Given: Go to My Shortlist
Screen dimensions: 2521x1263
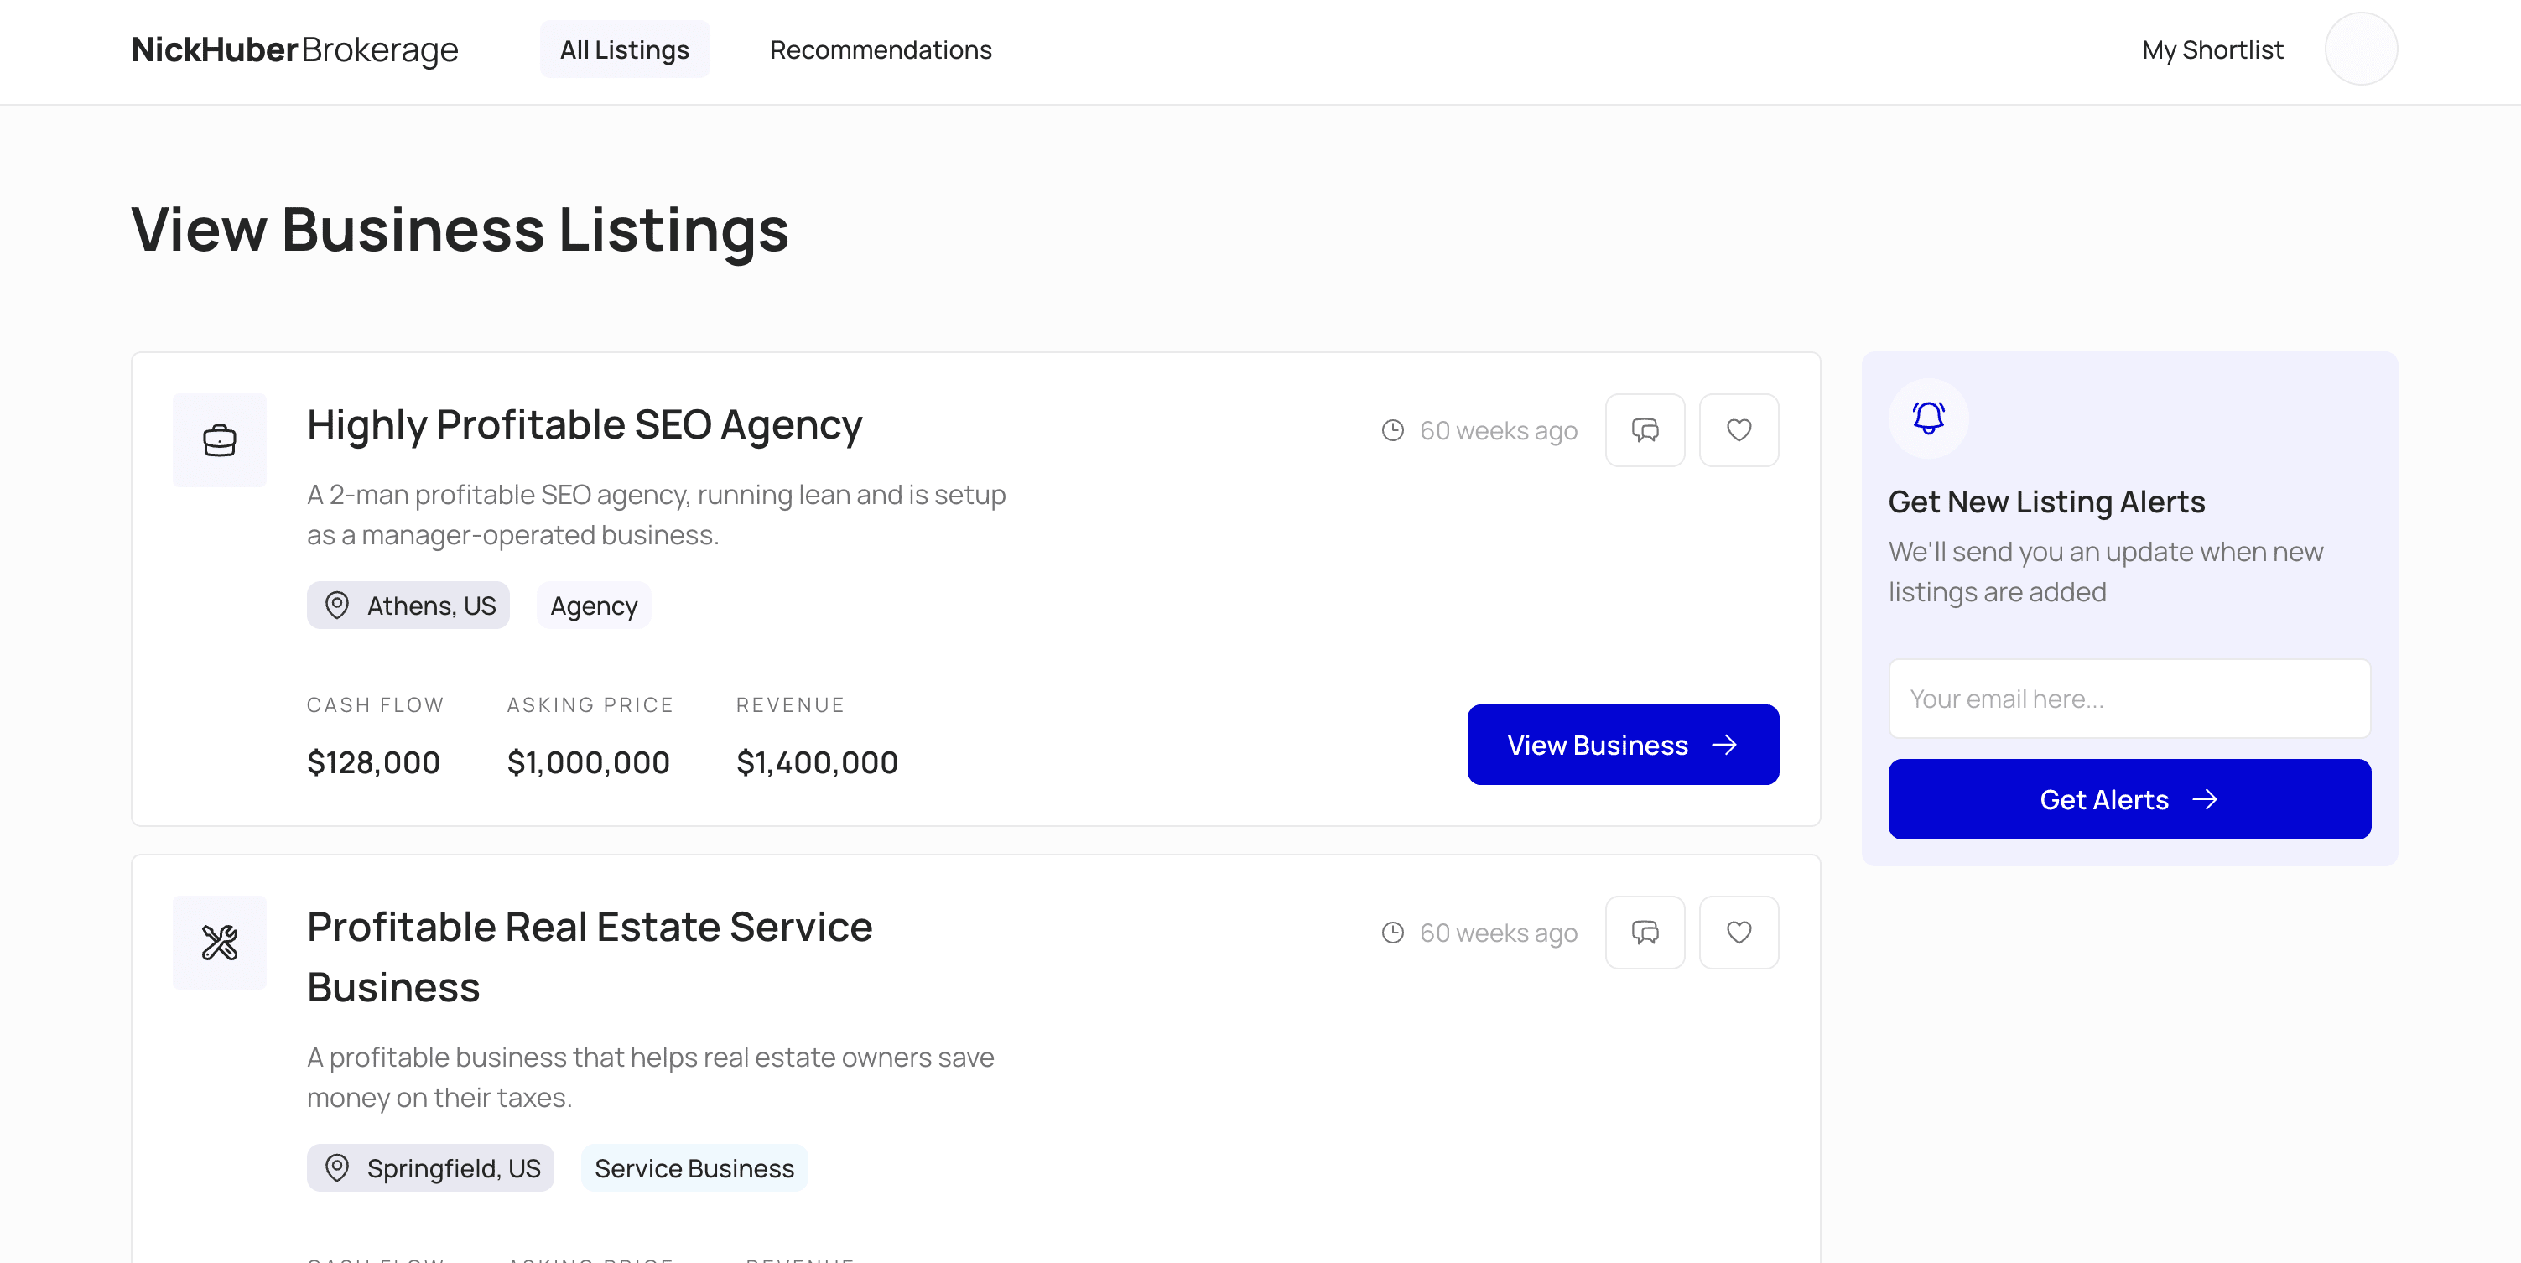Looking at the screenshot, I should tap(2212, 49).
